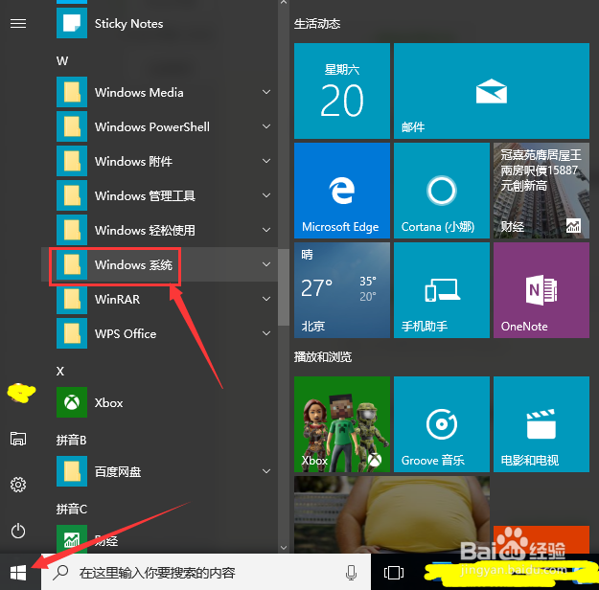
Task: Open the Windows PowerShell folder
Action: point(159,126)
